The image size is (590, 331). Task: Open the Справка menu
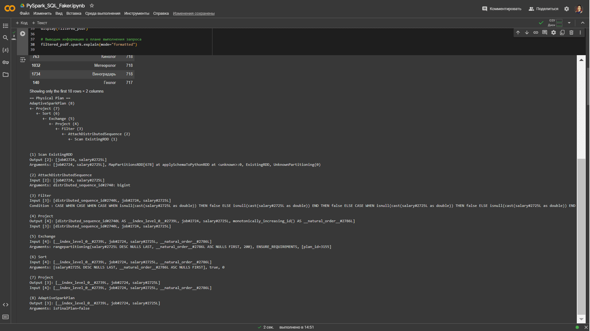161,13
